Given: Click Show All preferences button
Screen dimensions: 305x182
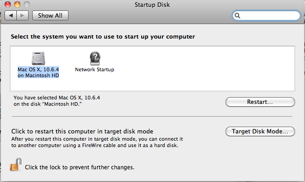Looking at the screenshot, I should click(50, 15).
